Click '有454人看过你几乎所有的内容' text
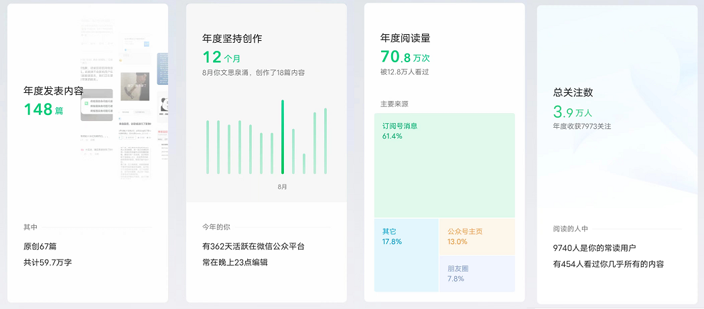 [608, 264]
